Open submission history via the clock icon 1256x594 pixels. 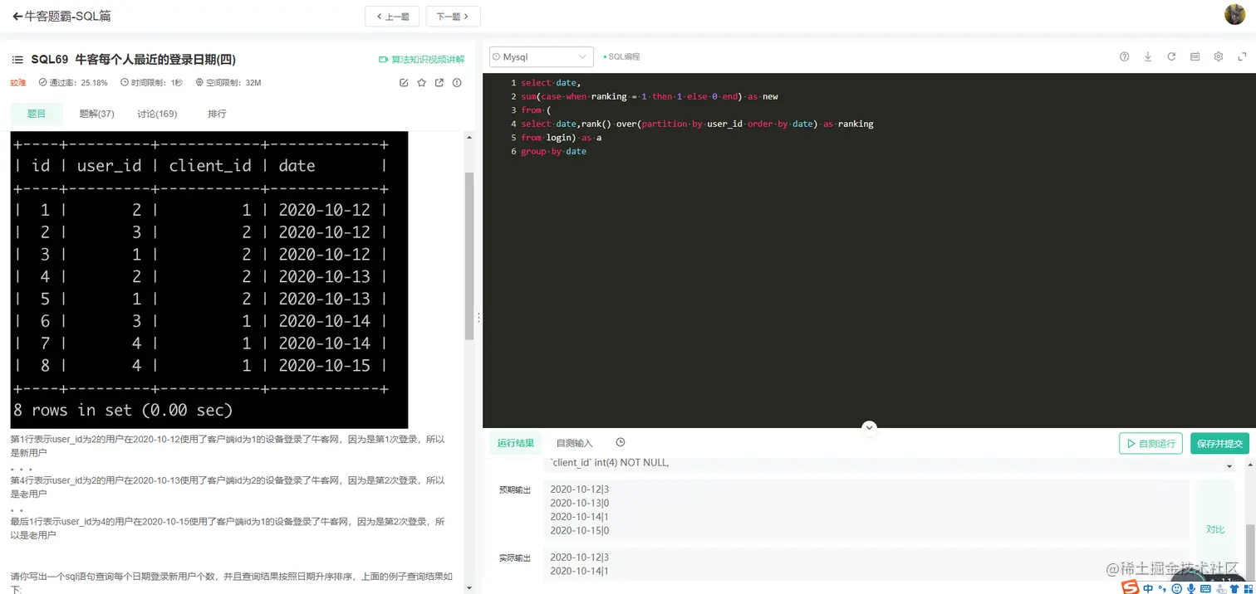[x=620, y=442]
